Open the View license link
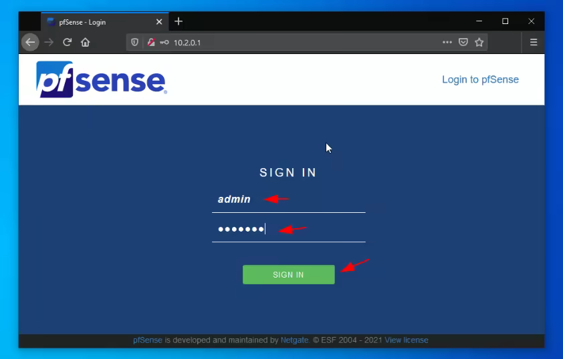The width and height of the screenshot is (563, 359). click(407, 340)
